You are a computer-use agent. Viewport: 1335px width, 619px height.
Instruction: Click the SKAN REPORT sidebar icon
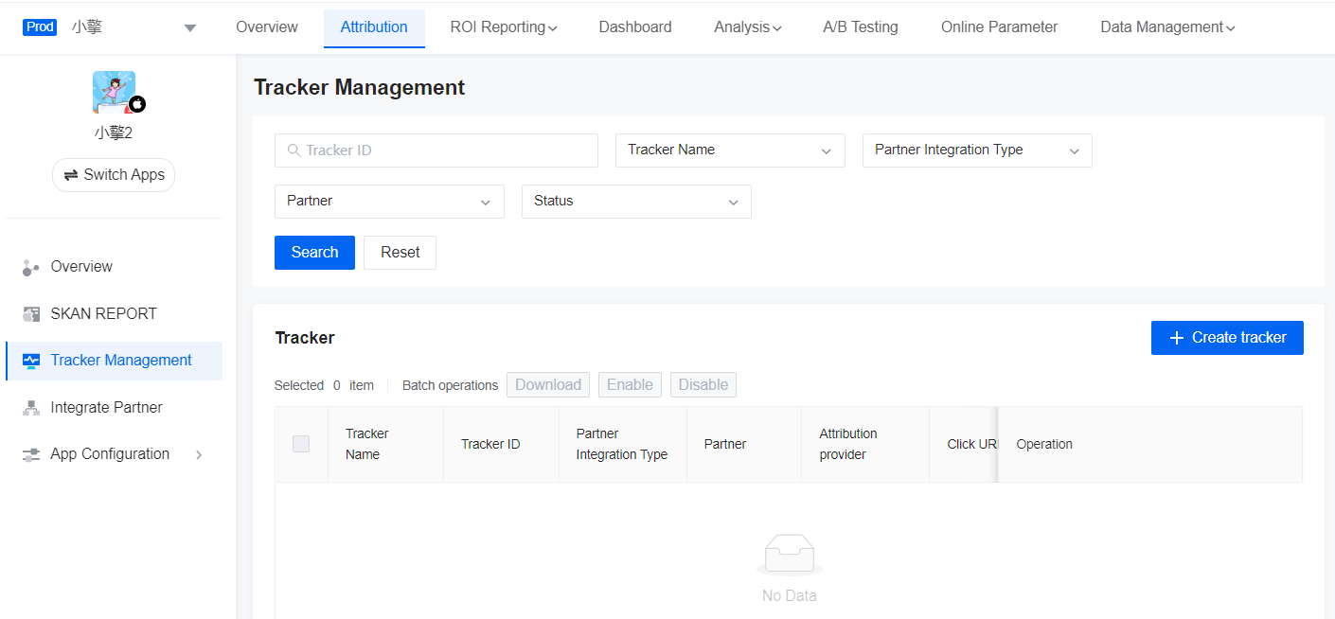pyautogui.click(x=29, y=313)
